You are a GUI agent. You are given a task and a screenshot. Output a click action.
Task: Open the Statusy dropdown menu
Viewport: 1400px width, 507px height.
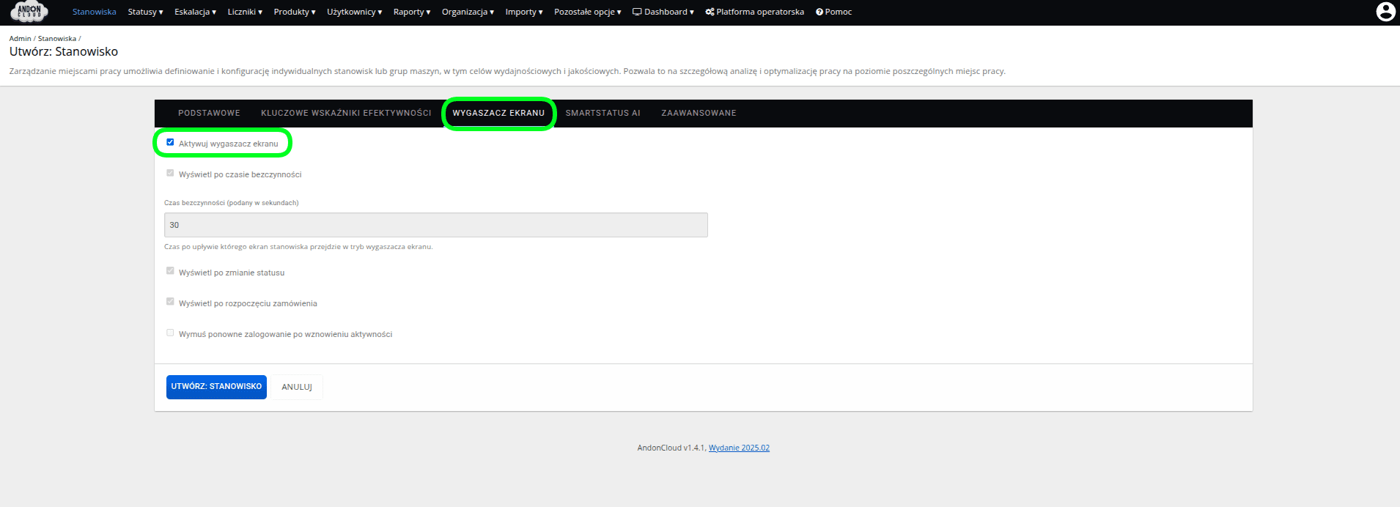pos(145,12)
